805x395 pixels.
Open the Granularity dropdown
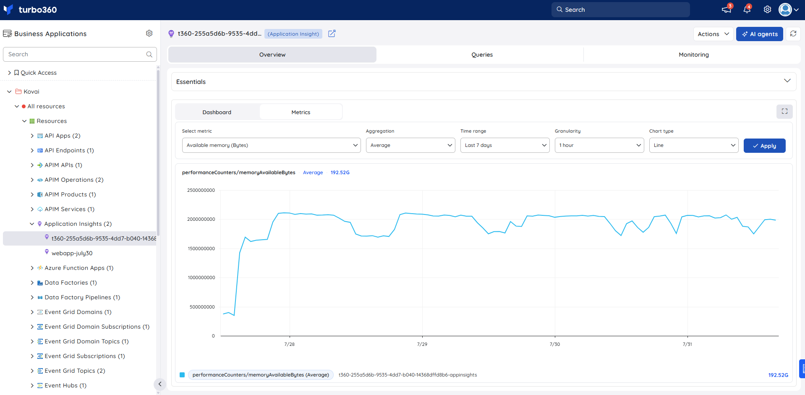[599, 145]
